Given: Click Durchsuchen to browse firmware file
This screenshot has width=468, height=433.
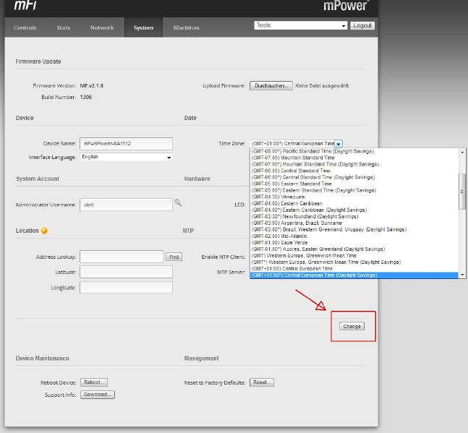Looking at the screenshot, I should 271,85.
